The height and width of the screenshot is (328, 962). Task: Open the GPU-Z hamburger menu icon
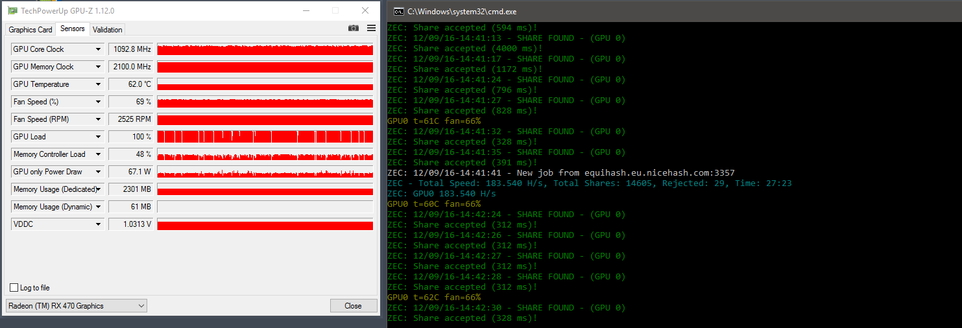pyautogui.click(x=371, y=28)
